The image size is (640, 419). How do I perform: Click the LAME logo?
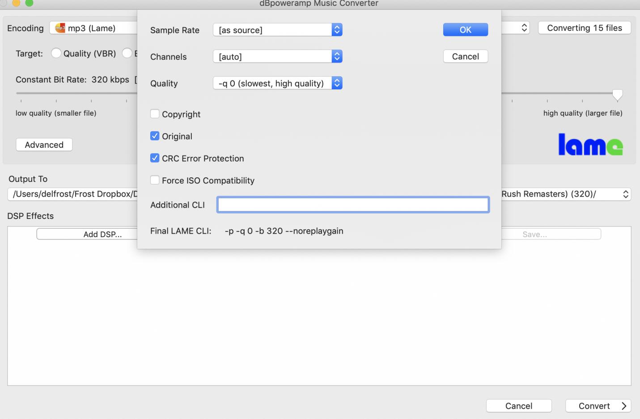click(x=590, y=144)
